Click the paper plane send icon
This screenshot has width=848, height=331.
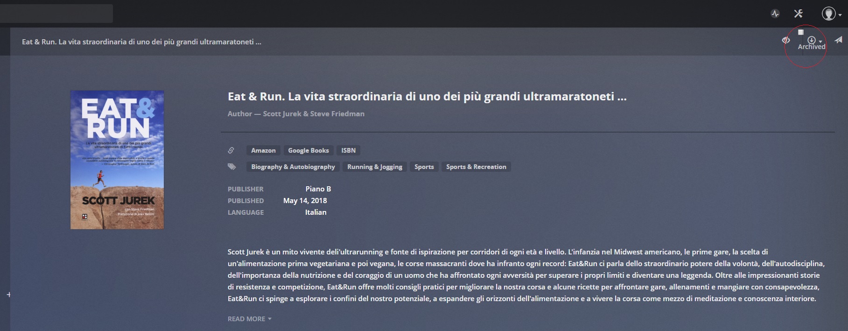point(839,40)
